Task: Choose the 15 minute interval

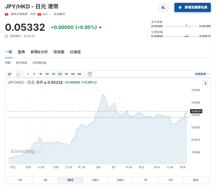Action: click(41, 74)
